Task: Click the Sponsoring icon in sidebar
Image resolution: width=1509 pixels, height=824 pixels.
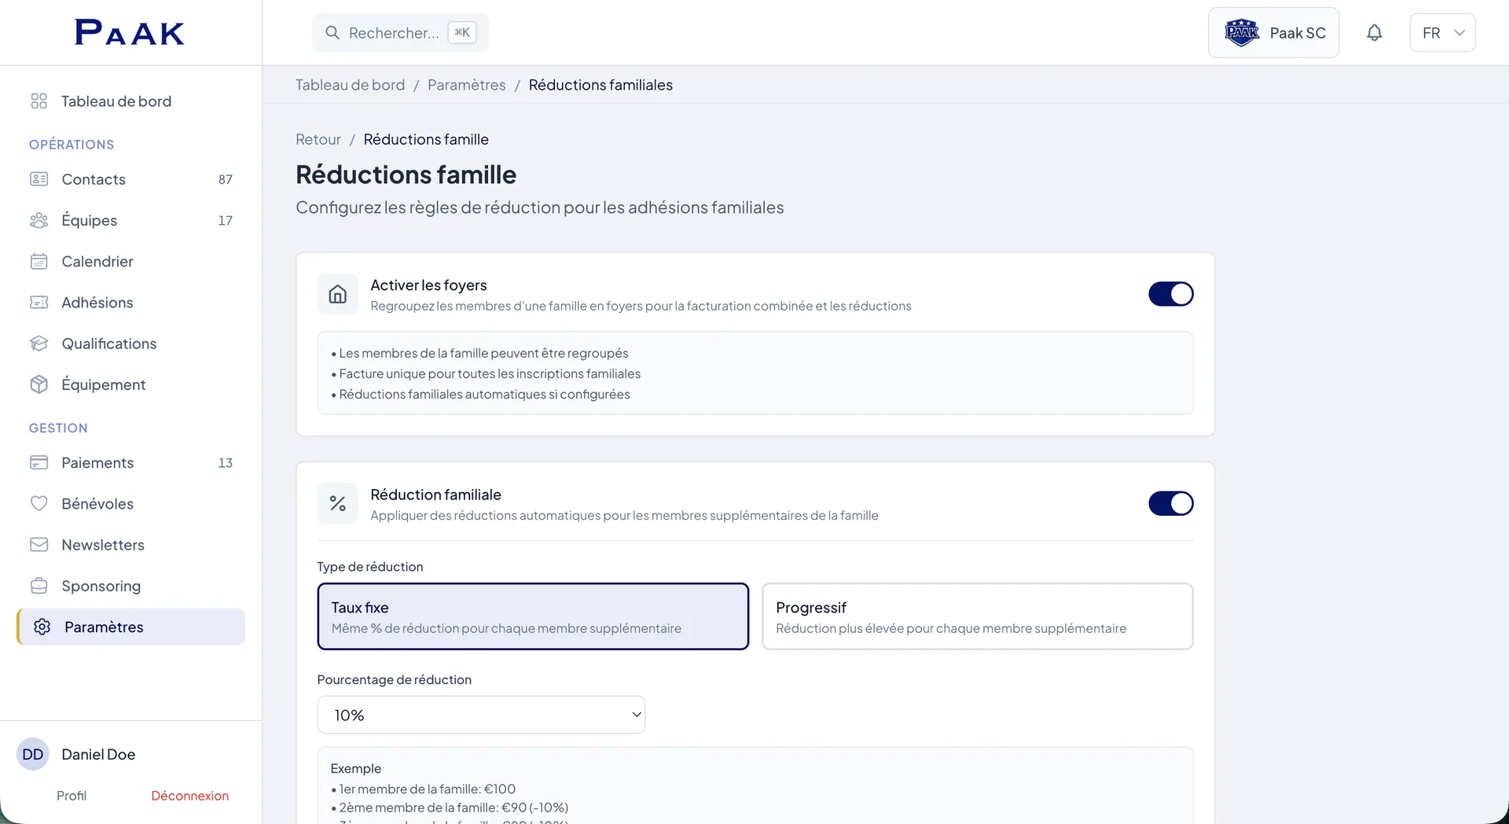Action: click(39, 586)
